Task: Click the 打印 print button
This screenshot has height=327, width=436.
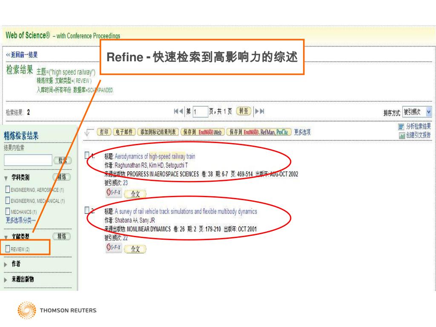Action: (x=104, y=132)
